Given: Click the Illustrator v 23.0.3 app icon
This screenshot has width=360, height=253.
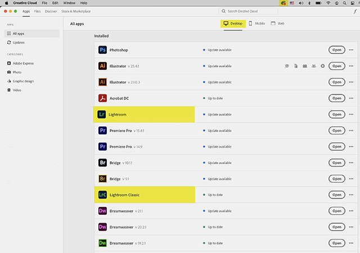Looking at the screenshot, I should click(x=102, y=82).
